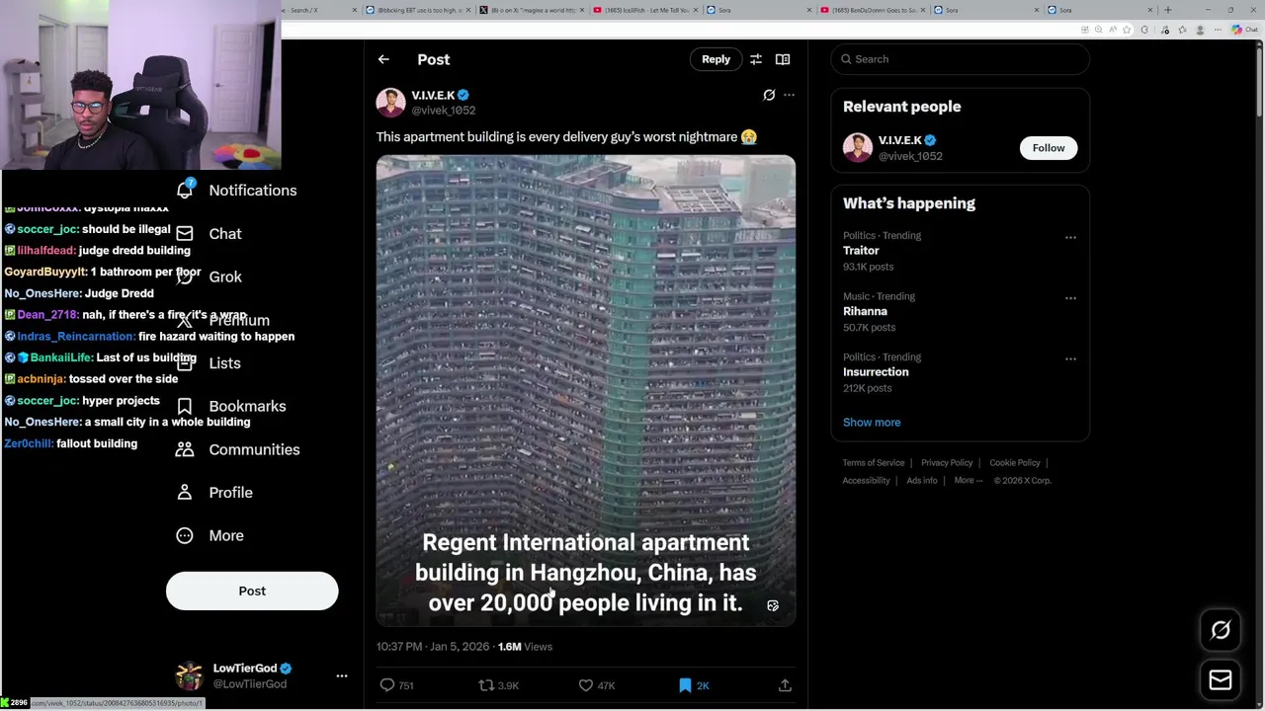
Task: Switch to the icellfish Let Me Tell You tab
Action: pos(648,10)
